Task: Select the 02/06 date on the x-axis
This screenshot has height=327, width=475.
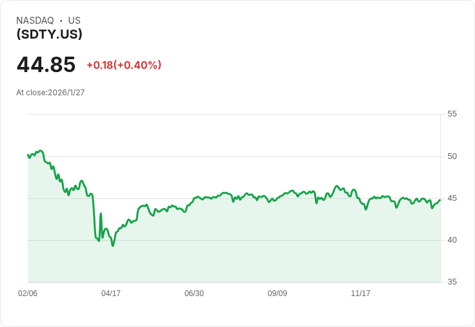Action: click(28, 293)
